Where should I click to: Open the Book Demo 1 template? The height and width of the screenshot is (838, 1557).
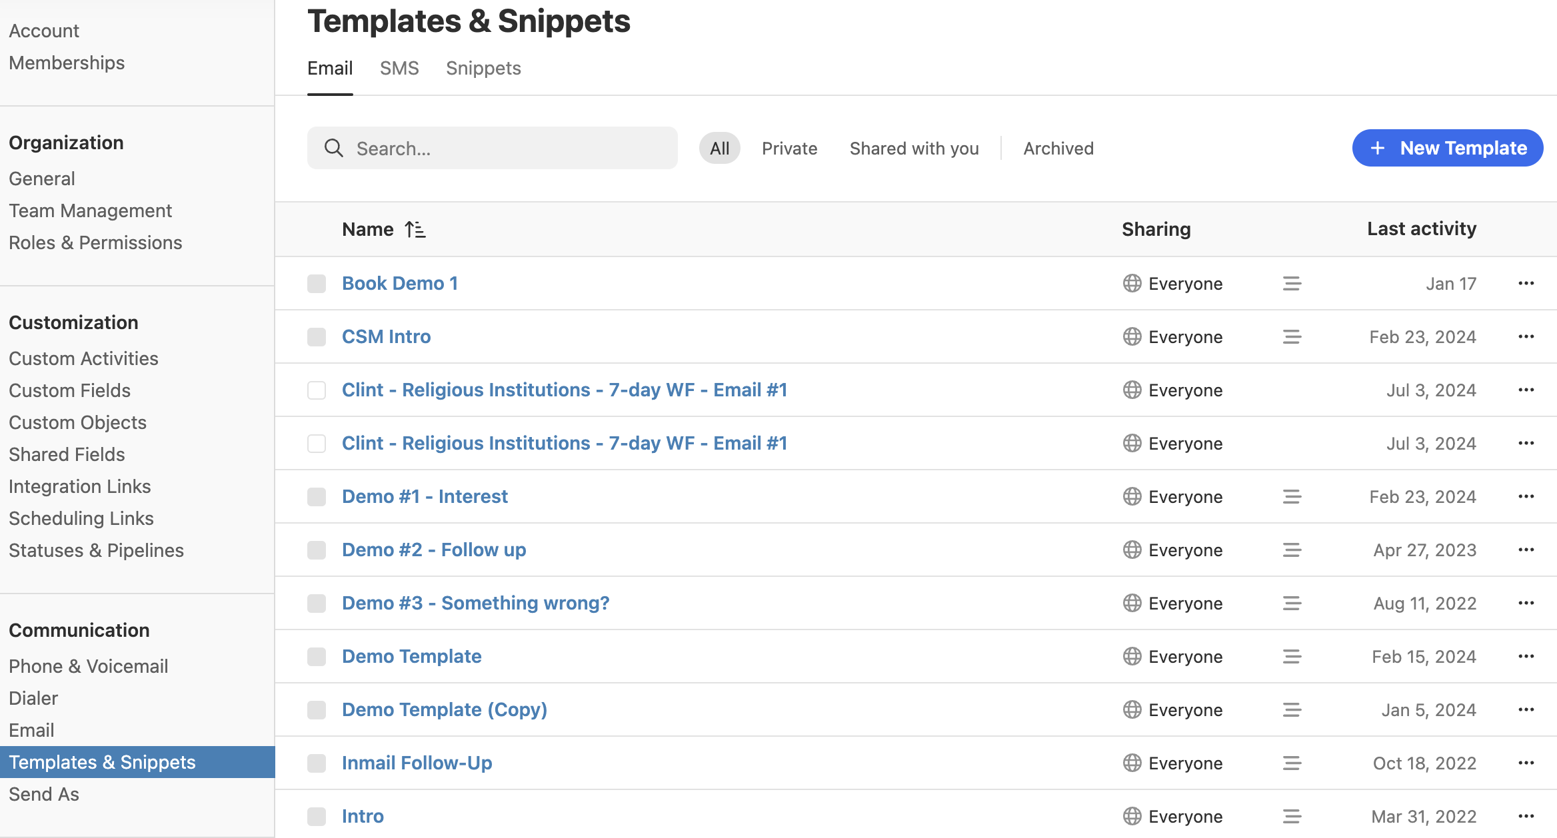click(x=400, y=283)
